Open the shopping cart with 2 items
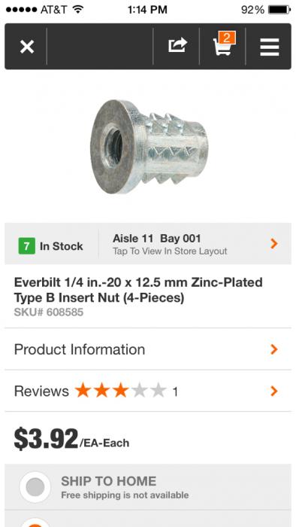This screenshot has width=296, height=527. coord(223,45)
